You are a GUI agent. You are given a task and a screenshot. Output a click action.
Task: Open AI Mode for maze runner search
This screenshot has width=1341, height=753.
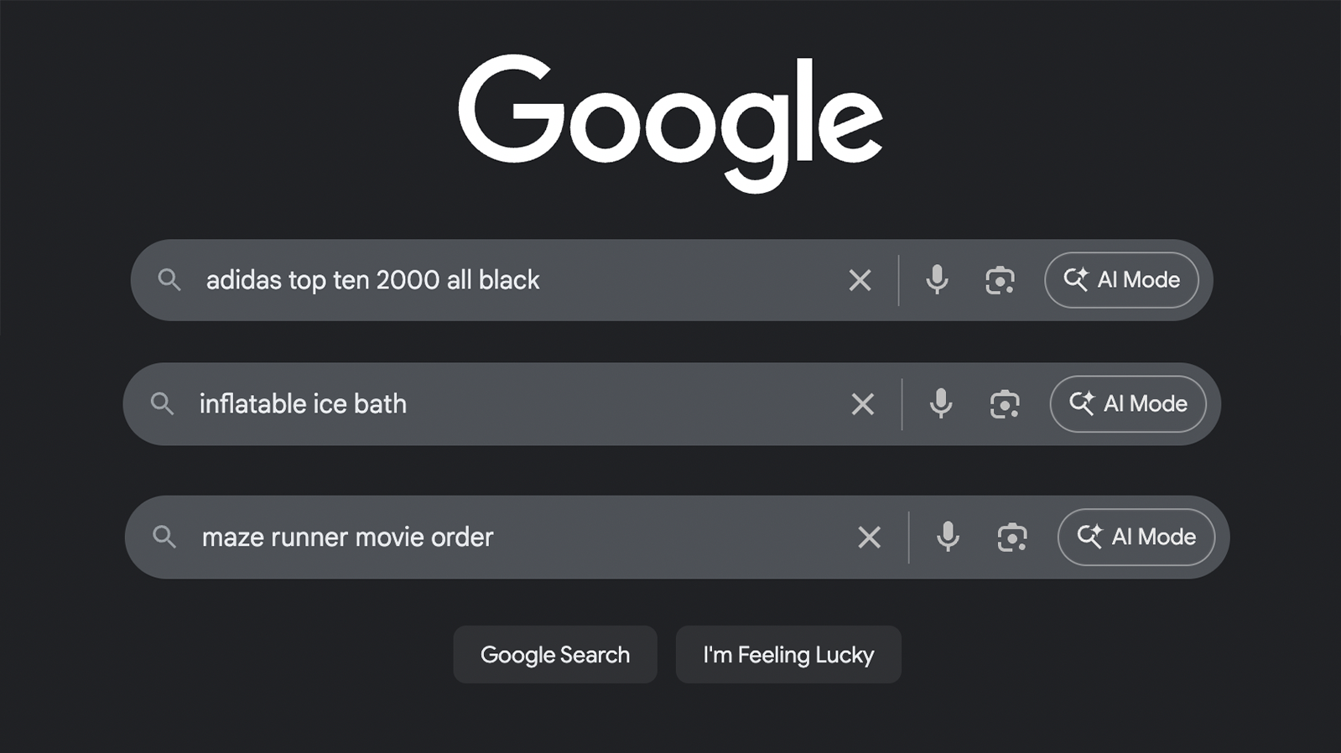point(1136,537)
